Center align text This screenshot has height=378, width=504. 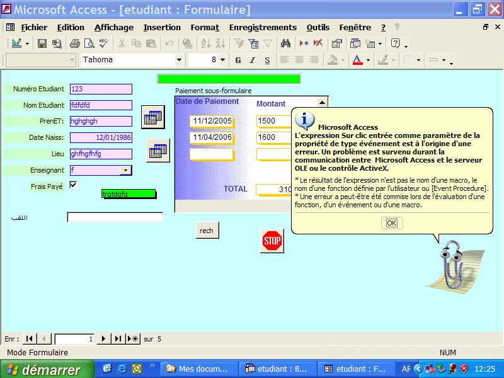299,60
